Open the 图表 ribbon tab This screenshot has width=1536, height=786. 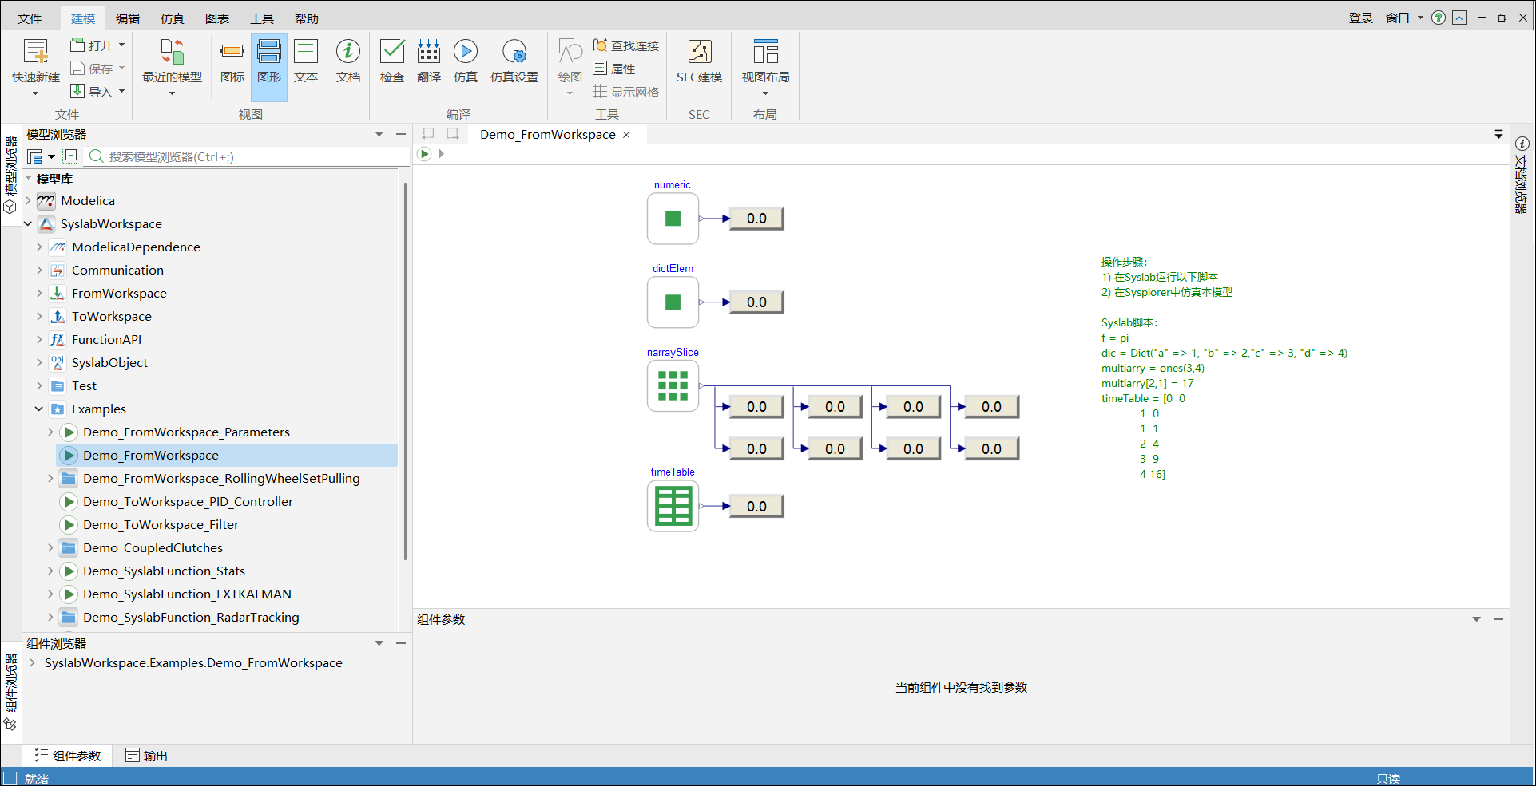click(x=217, y=18)
